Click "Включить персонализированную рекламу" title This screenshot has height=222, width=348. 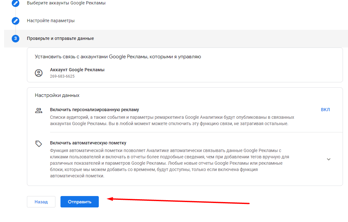(x=94, y=110)
